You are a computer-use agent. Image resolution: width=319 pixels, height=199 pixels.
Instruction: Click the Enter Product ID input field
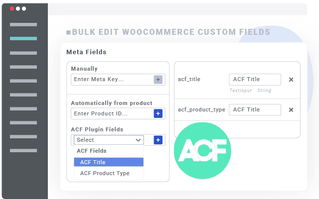112,114
